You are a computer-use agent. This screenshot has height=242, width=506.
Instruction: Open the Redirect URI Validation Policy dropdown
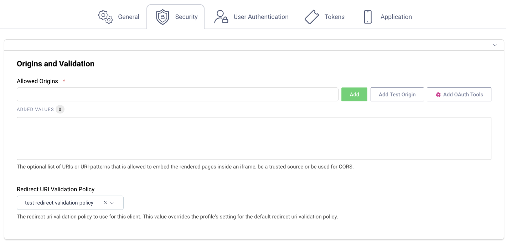pyautogui.click(x=70, y=202)
